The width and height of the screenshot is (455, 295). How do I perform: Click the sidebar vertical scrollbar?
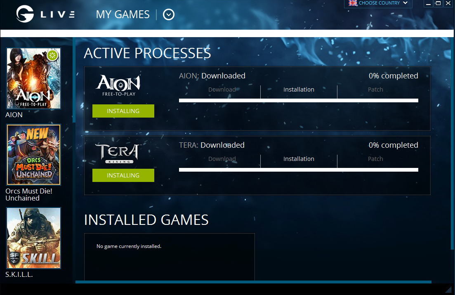tap(74, 80)
